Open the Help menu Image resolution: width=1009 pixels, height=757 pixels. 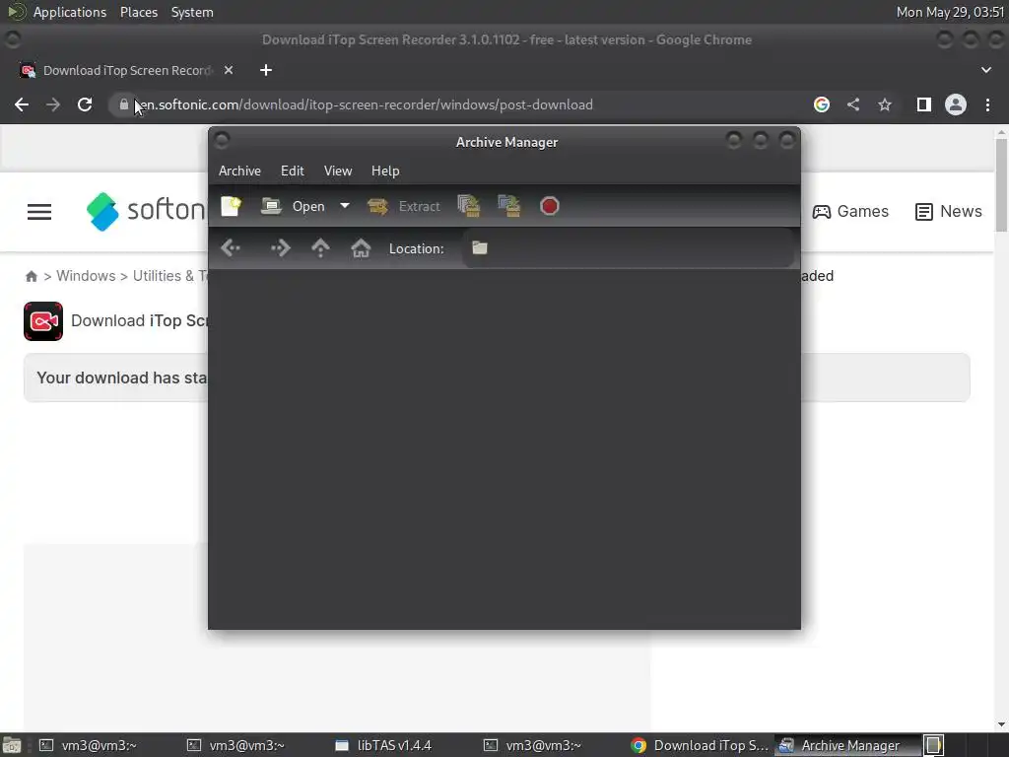pyautogui.click(x=385, y=172)
